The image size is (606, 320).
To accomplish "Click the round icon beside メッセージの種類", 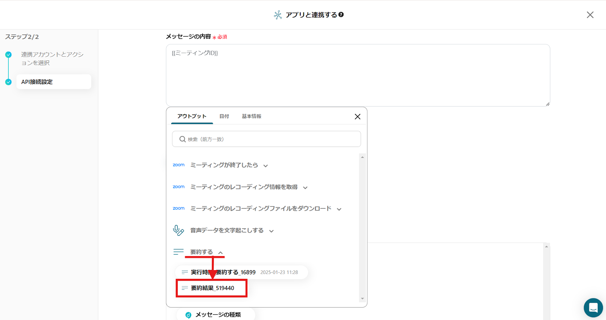I will (188, 315).
